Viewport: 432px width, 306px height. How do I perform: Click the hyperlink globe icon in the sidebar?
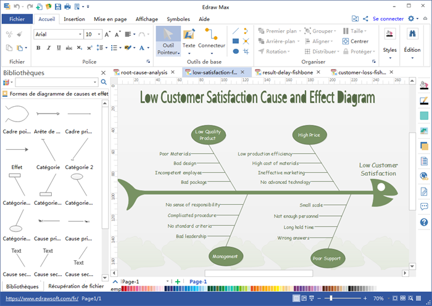tap(424, 176)
